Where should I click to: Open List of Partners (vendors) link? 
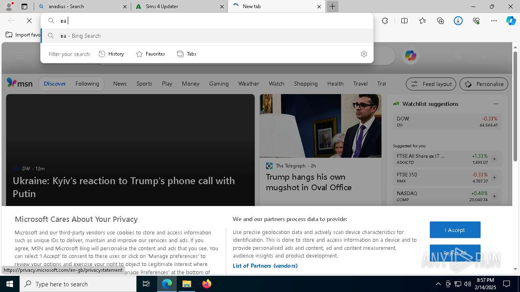point(265,266)
